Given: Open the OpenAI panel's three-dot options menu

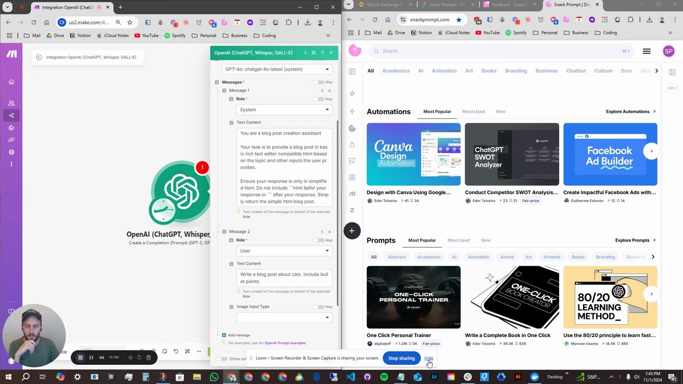Looking at the screenshot, I should [305, 53].
